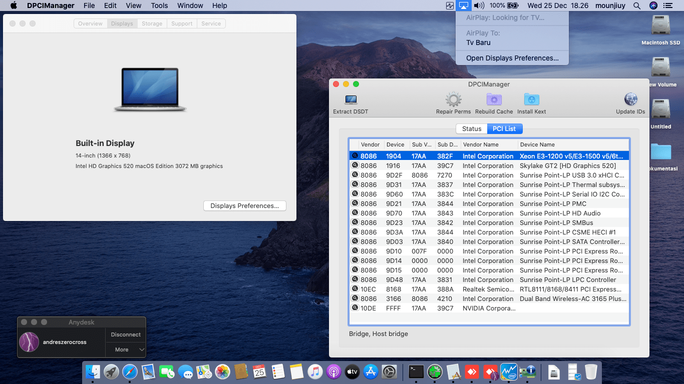Open the Trash in the Dock
The width and height of the screenshot is (684, 384).
[x=591, y=371]
